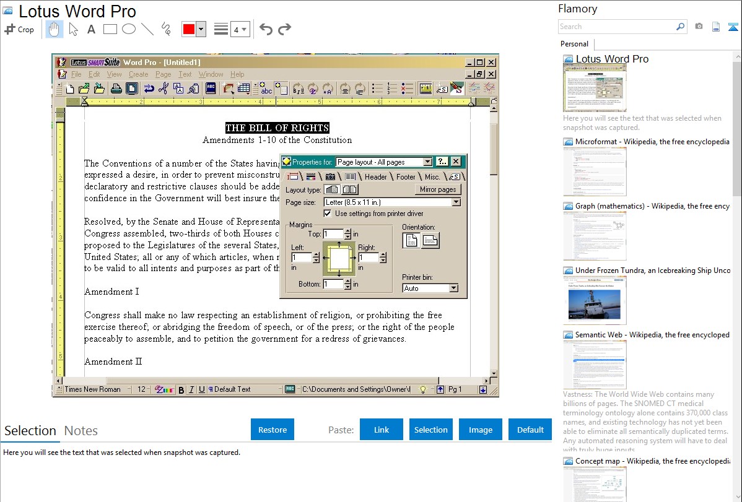Viewport: 742px width, 502px height.
Task: Click the Paste Default button
Action: click(x=530, y=430)
